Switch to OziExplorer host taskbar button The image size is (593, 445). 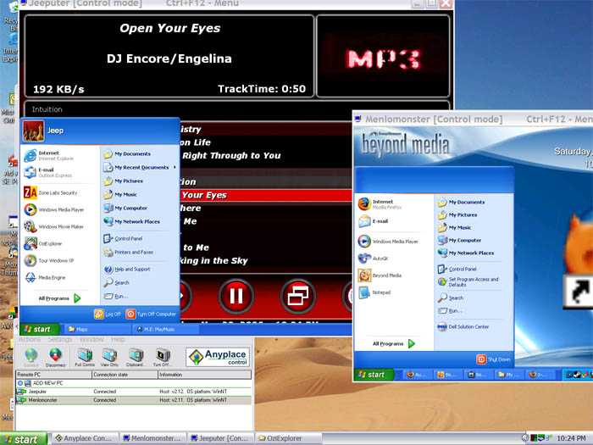288,438
